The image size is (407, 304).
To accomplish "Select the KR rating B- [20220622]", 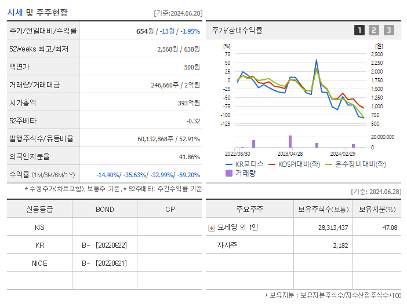I will tap(104, 245).
